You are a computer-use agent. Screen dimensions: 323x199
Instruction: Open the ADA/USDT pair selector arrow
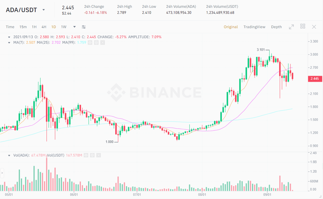point(44,10)
